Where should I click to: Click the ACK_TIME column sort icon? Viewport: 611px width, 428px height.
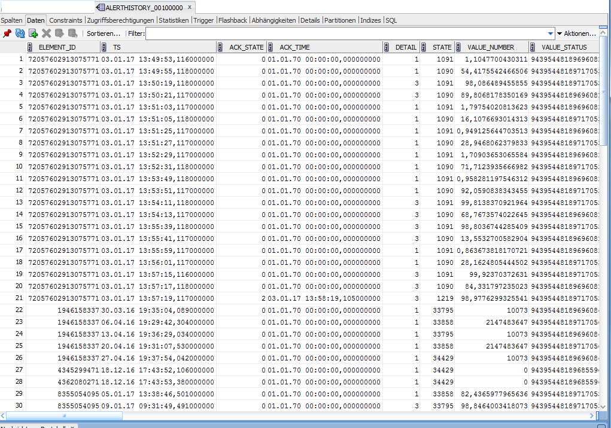271,47
